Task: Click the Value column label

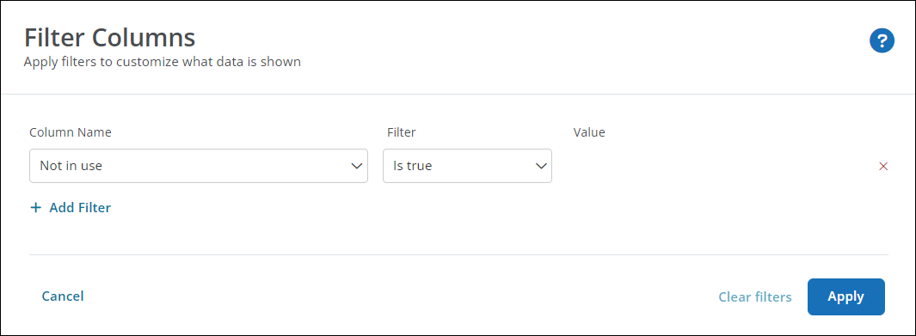Action: point(589,132)
